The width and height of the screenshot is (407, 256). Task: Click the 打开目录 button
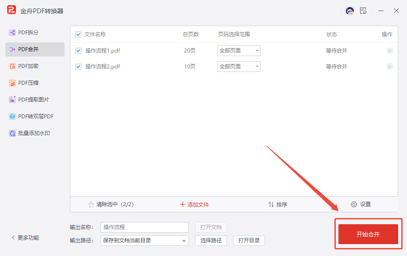click(x=249, y=241)
